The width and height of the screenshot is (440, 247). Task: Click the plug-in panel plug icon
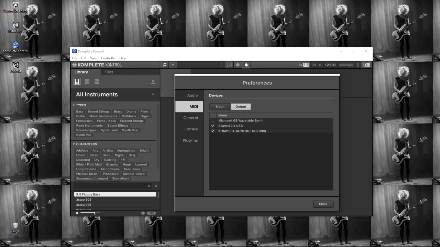click(x=246, y=65)
